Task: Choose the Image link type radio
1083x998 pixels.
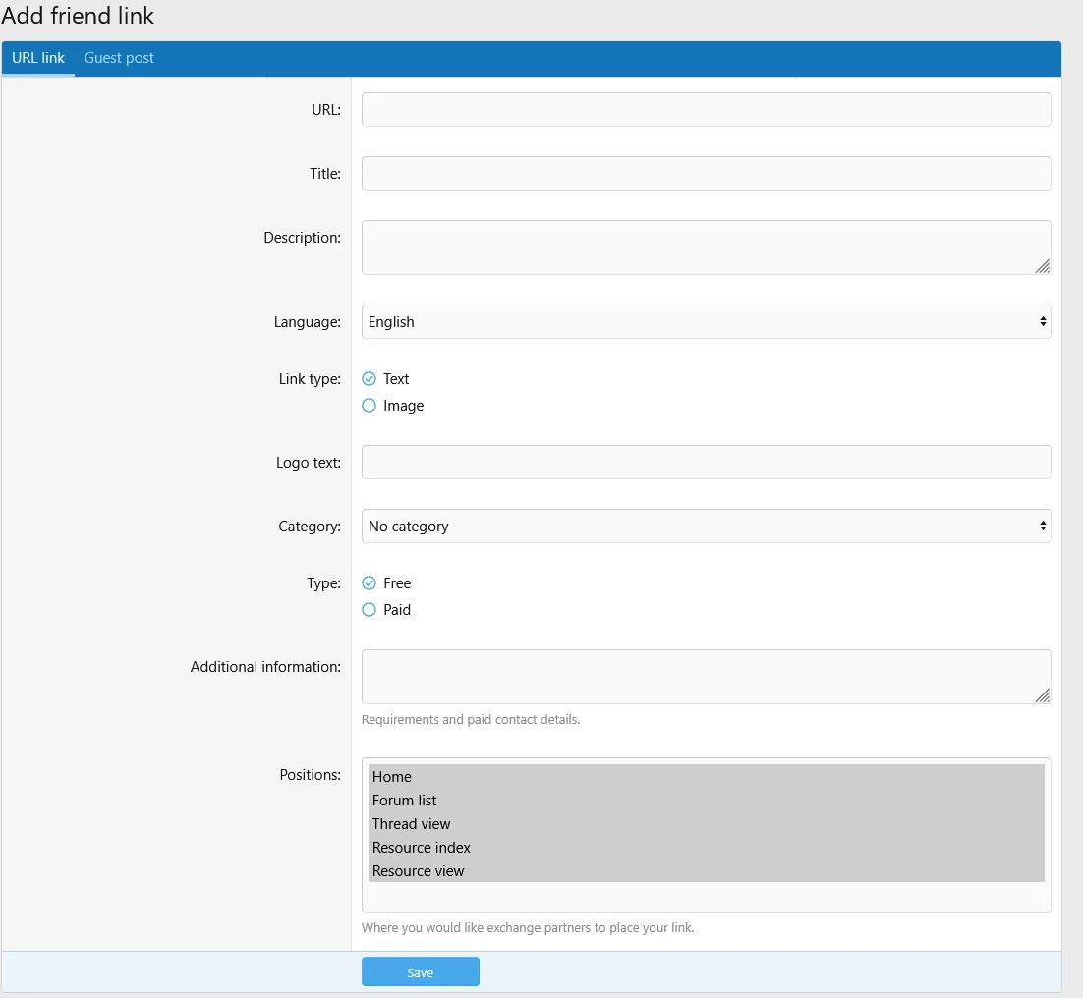Action: 370,405
